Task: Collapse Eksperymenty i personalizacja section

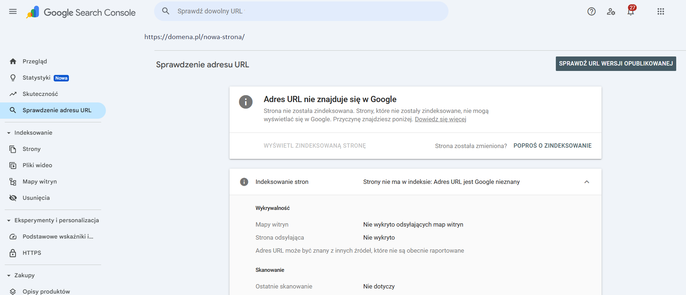Action: 9,220
